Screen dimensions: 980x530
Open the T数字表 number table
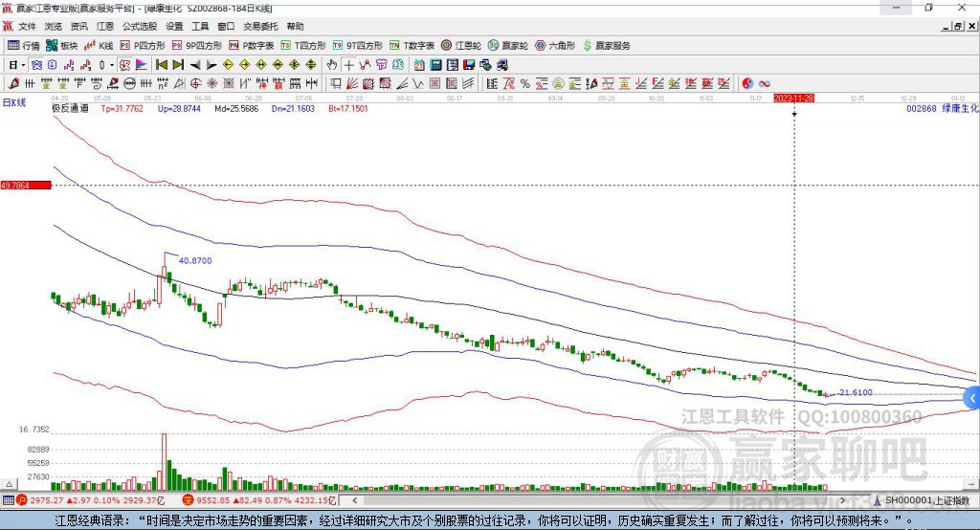point(412,46)
